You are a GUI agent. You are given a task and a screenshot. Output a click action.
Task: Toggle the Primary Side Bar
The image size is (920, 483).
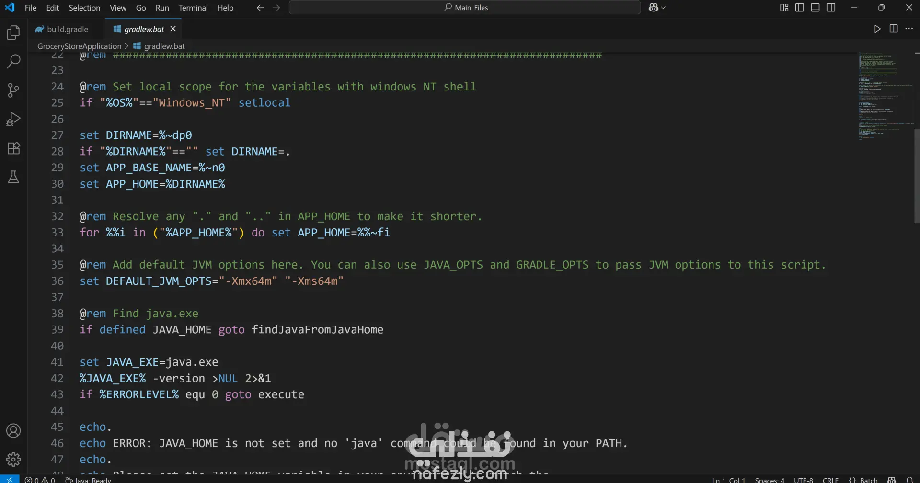tap(799, 8)
